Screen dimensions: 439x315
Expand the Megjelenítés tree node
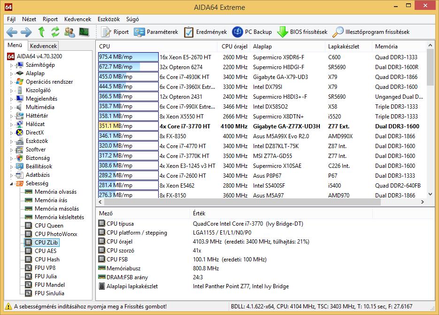pyautogui.click(x=11, y=99)
